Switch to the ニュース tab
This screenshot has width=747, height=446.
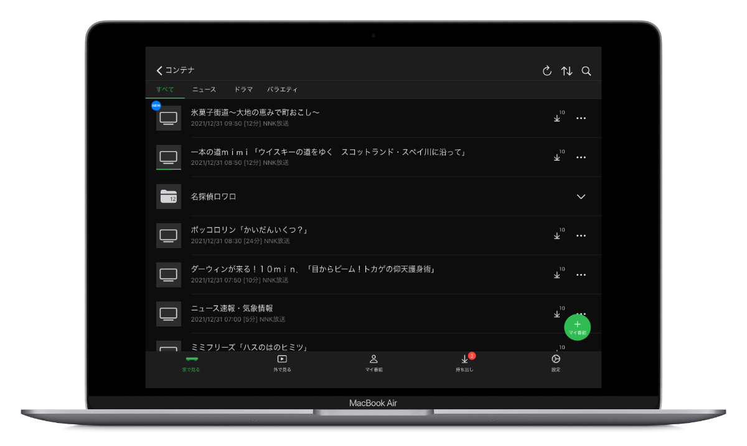(x=204, y=90)
